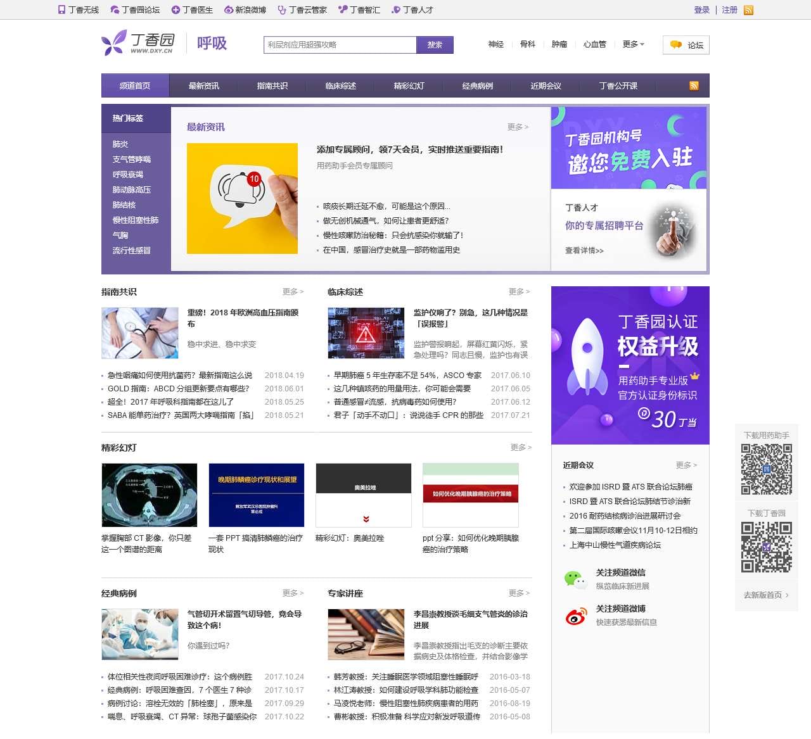Screen dimensions: 811x739
Task: Open 更多 link for 指南共识 section
Action: [293, 291]
